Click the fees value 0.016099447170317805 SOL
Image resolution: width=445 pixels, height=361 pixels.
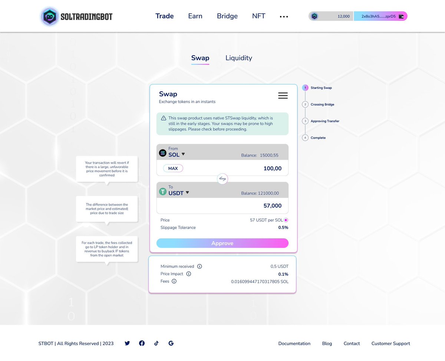tap(260, 281)
